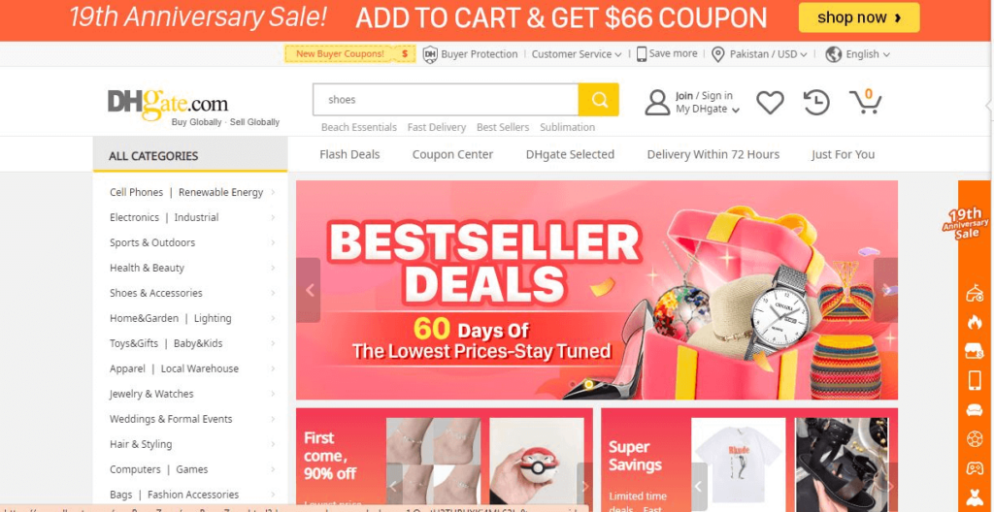Click the flame icon in orange sidebar

[x=975, y=322]
